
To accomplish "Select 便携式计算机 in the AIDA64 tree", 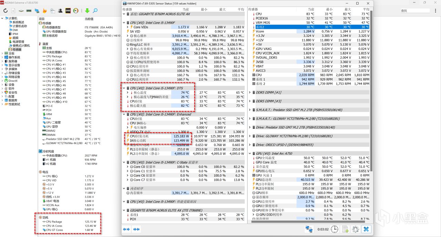I will 19,45.
